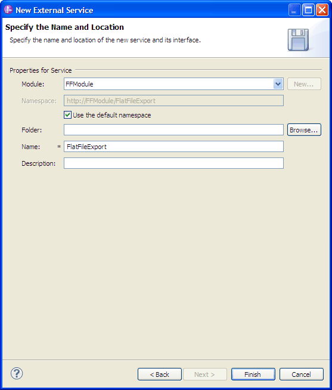Open the Module dropdown arrow
The height and width of the screenshot is (390, 332).
pyautogui.click(x=278, y=84)
